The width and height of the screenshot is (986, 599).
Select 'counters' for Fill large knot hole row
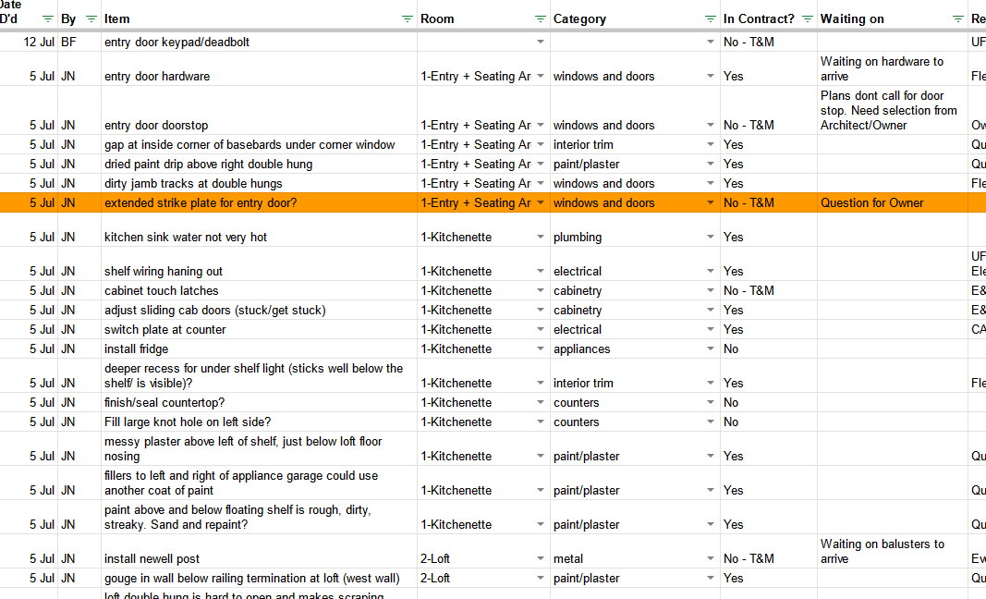635,422
